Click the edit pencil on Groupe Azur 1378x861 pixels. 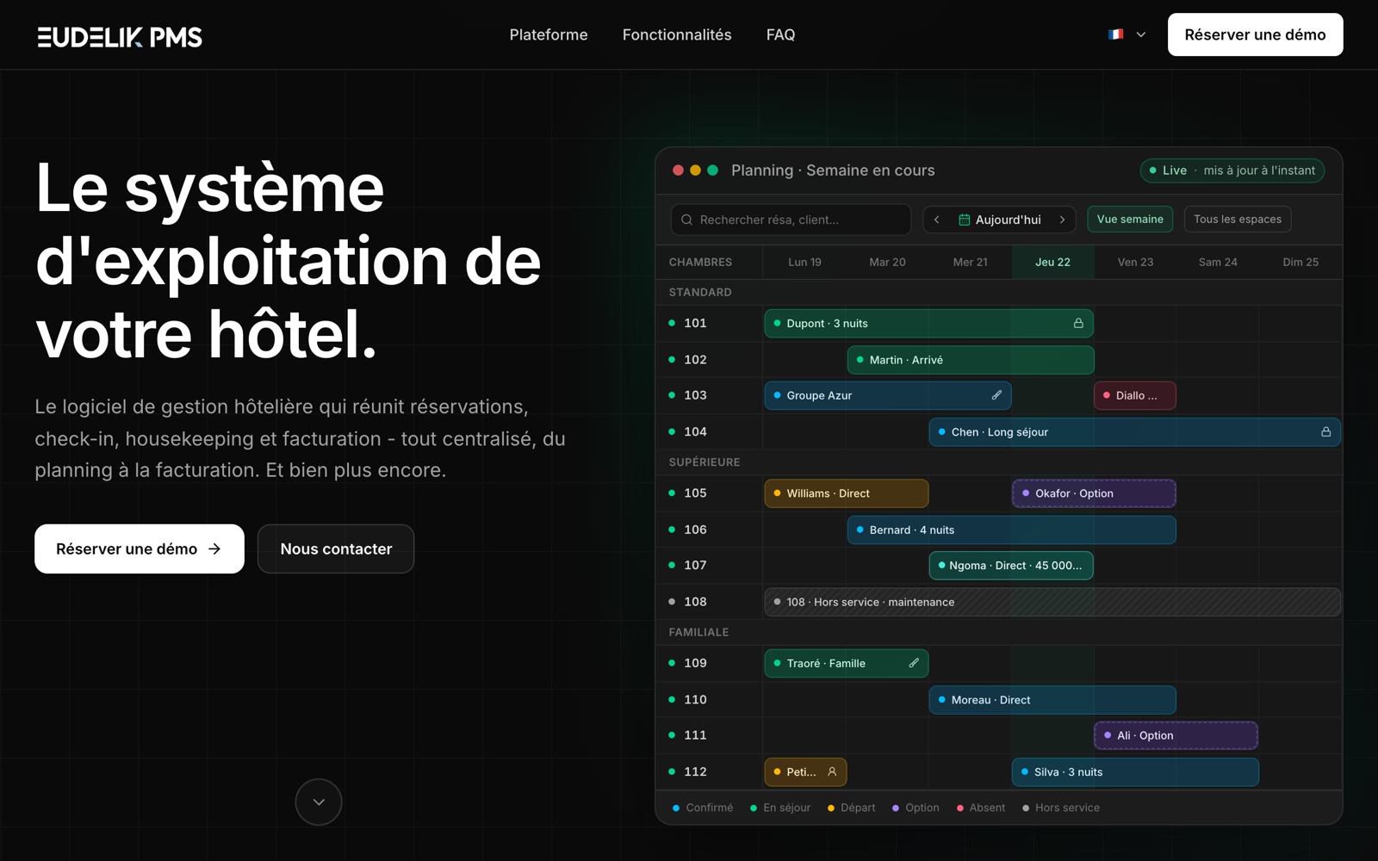[x=996, y=395]
